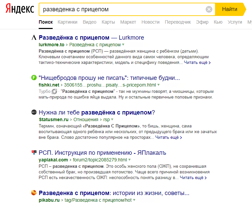Click the ЯПлакалъ favicon icon
This screenshot has height=204, width=252.
pos(34,152)
